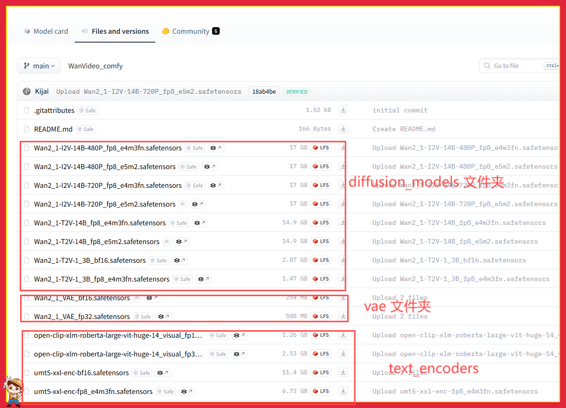Viewport: 566px width, 408px height.
Task: Open tensor viewer for Wan2_1_VAE_bf16
Action: 152,298
